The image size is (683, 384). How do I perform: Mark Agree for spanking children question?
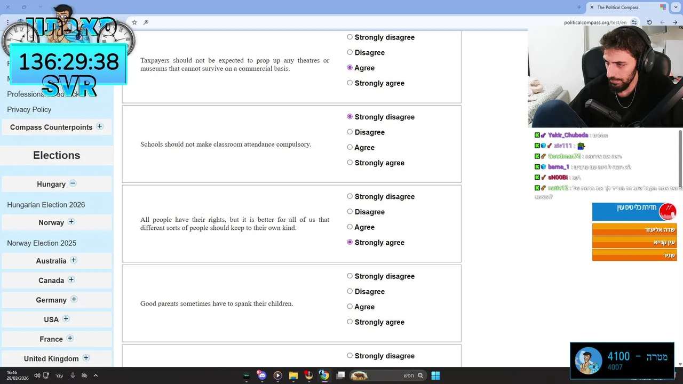pyautogui.click(x=350, y=306)
